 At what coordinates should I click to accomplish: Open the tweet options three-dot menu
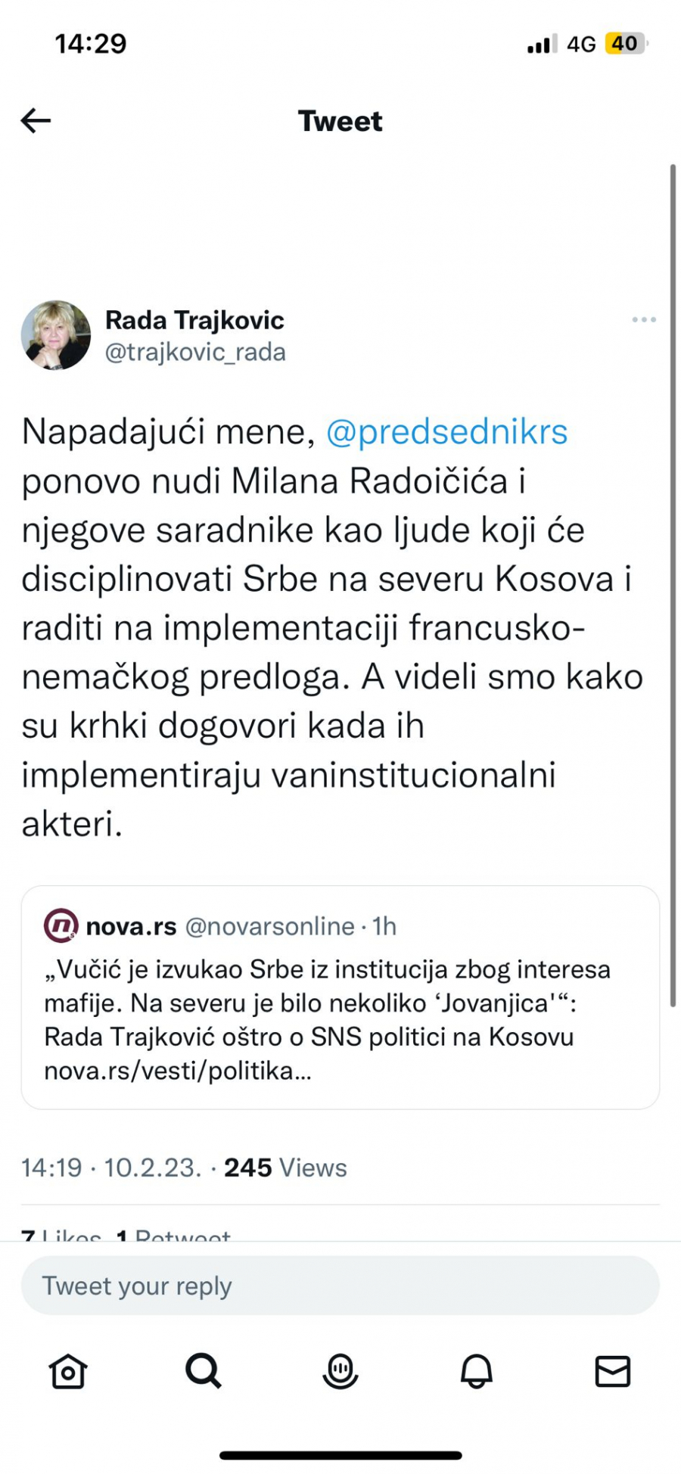click(x=644, y=319)
